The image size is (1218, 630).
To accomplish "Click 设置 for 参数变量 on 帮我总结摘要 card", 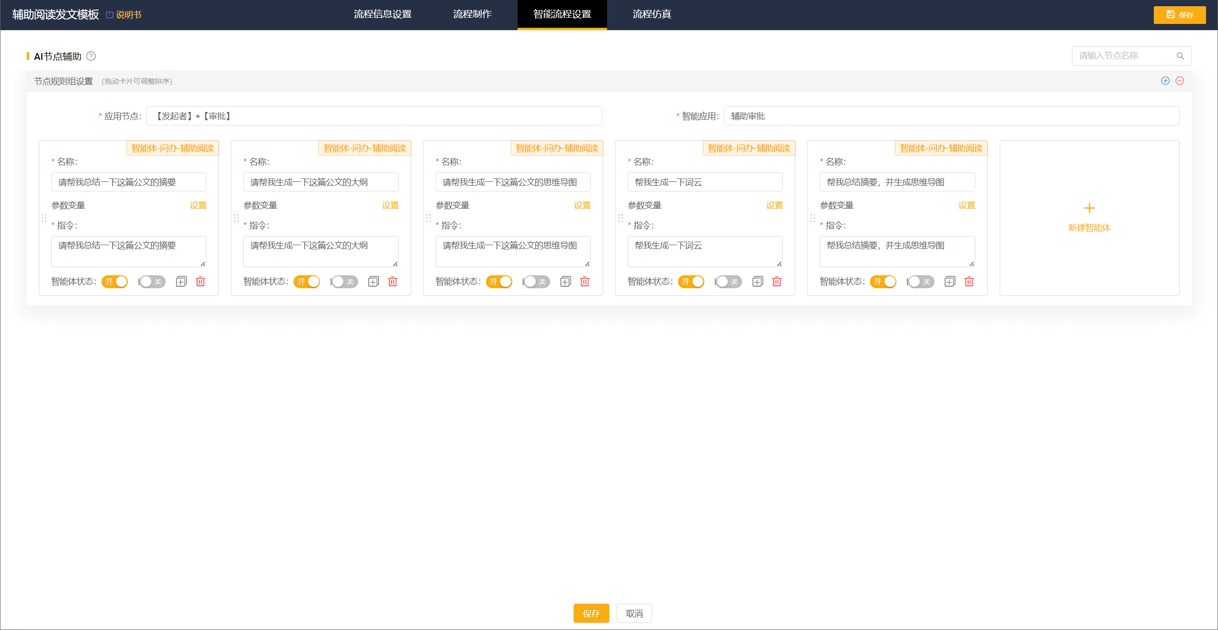I will pyautogui.click(x=967, y=205).
